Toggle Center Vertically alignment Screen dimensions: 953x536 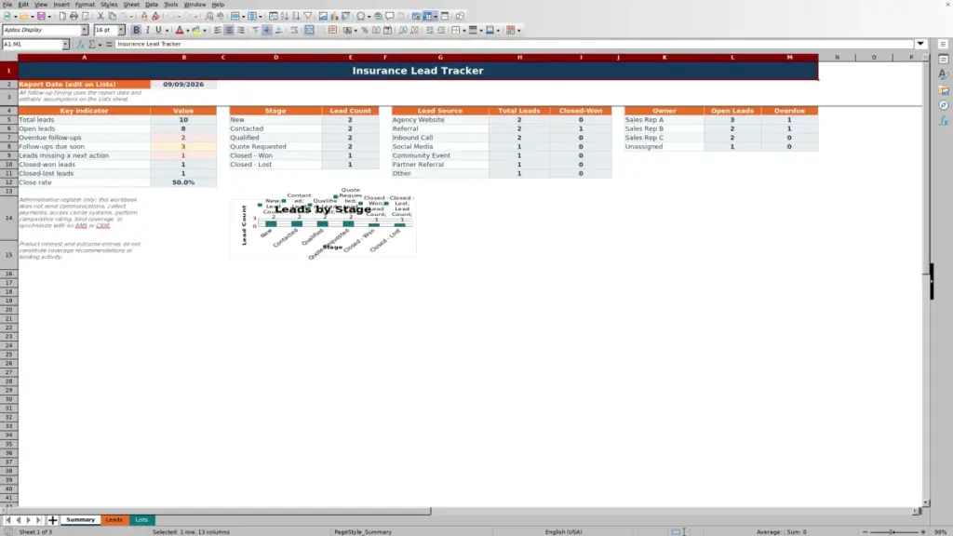pyautogui.click(x=267, y=31)
